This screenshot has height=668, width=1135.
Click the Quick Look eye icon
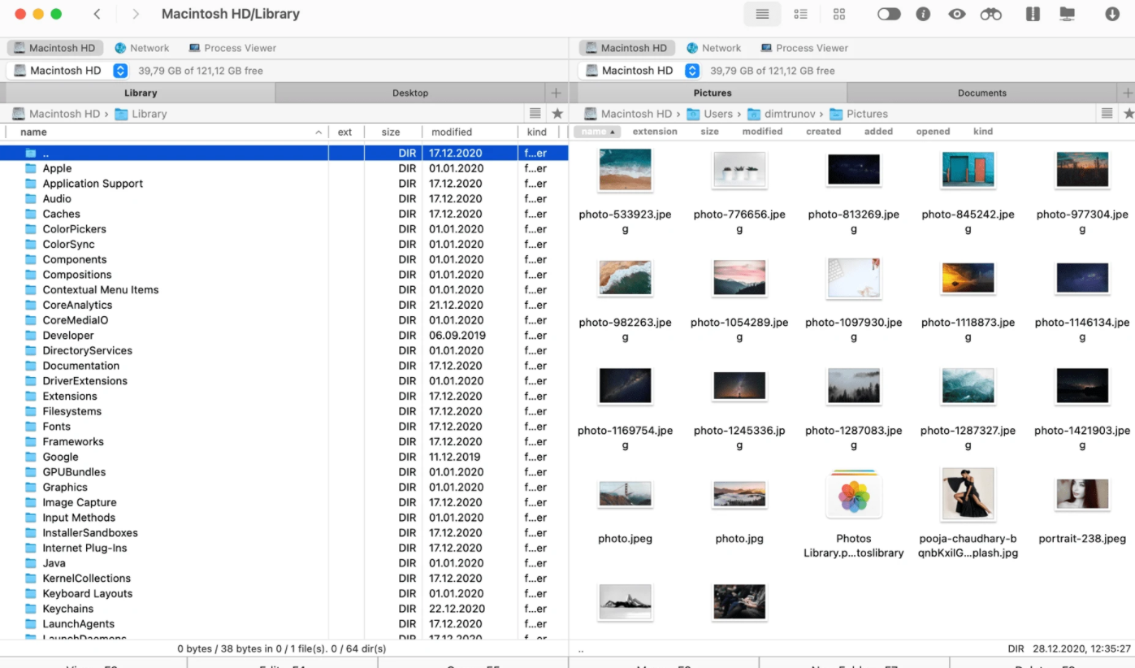point(957,14)
